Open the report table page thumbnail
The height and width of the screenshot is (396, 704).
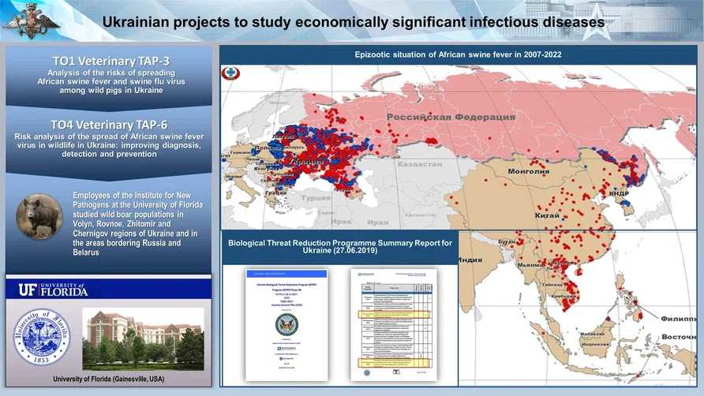[393, 323]
